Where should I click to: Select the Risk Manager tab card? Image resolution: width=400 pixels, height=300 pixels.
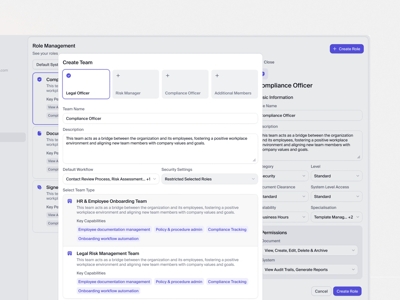(x=136, y=84)
